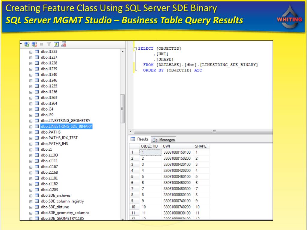
Task: Click the Object Explorer vertical scrollbar thumb
Action: pos(122,109)
